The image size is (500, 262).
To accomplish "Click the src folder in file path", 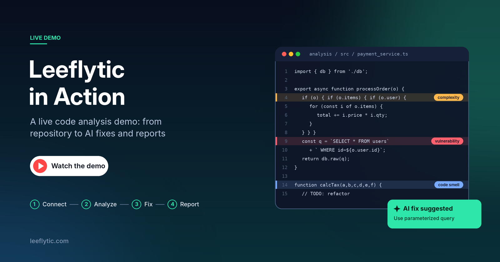I will click(x=345, y=54).
